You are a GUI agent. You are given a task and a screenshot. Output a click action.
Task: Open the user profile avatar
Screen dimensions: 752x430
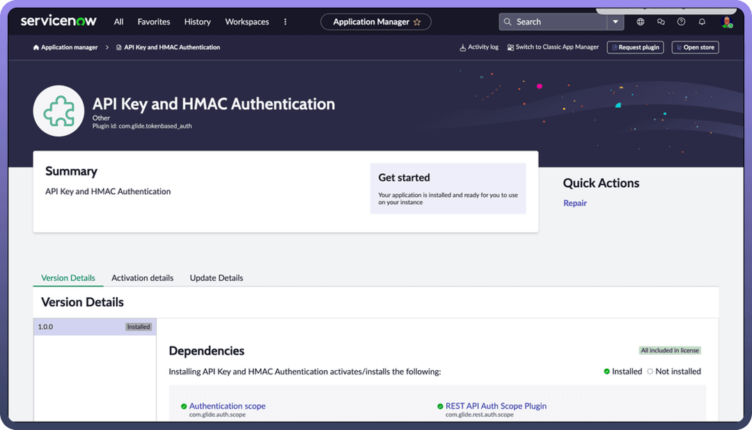click(x=726, y=22)
